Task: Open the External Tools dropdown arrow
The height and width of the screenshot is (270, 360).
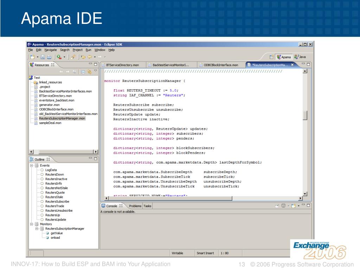Action: click(x=65, y=57)
